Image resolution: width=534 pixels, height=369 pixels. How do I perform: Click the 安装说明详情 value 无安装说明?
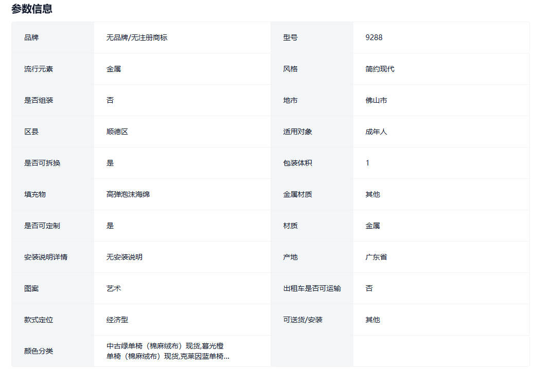[124, 257]
